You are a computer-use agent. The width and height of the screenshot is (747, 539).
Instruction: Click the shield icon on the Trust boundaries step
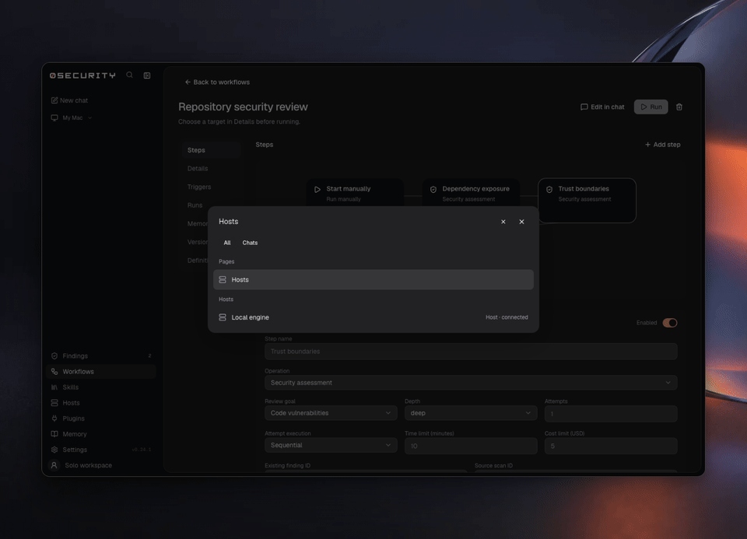[549, 190]
